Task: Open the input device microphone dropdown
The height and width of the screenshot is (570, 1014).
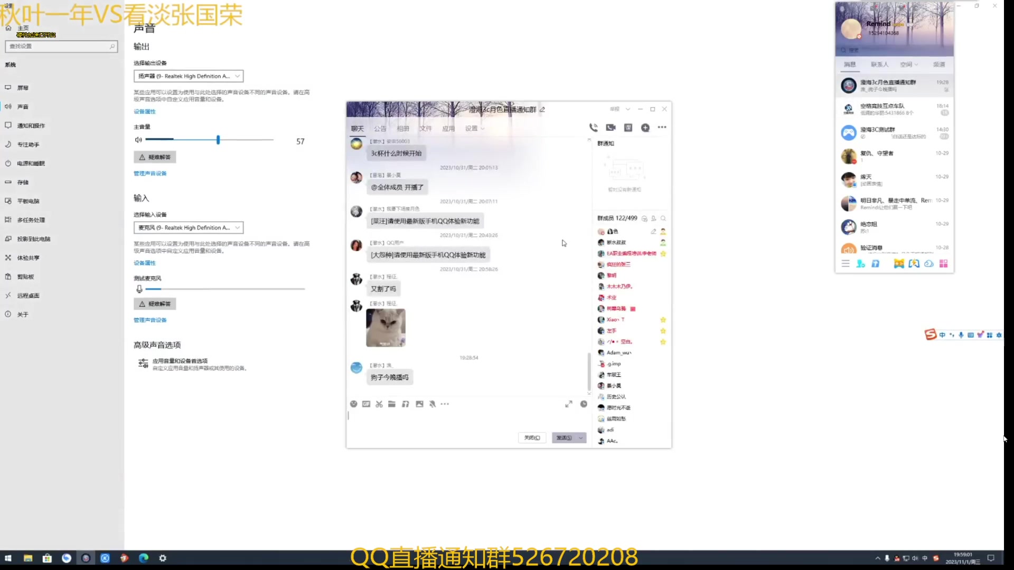Action: (x=189, y=227)
